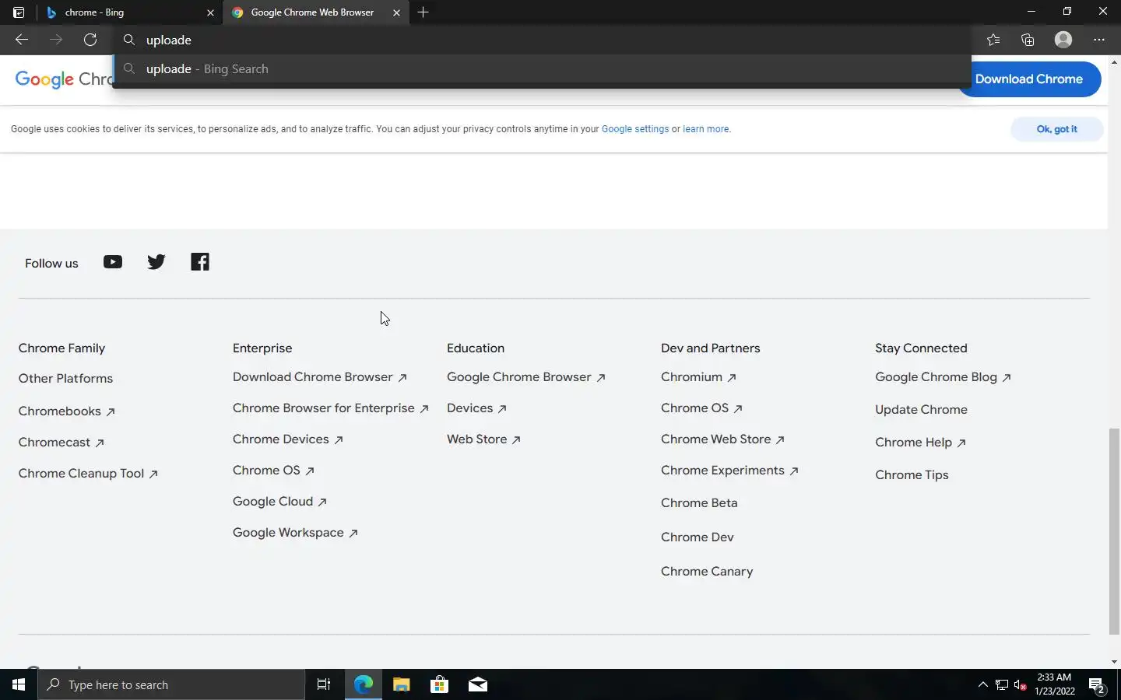
Task: Open Edge Settings and more menu
Action: (x=1099, y=40)
